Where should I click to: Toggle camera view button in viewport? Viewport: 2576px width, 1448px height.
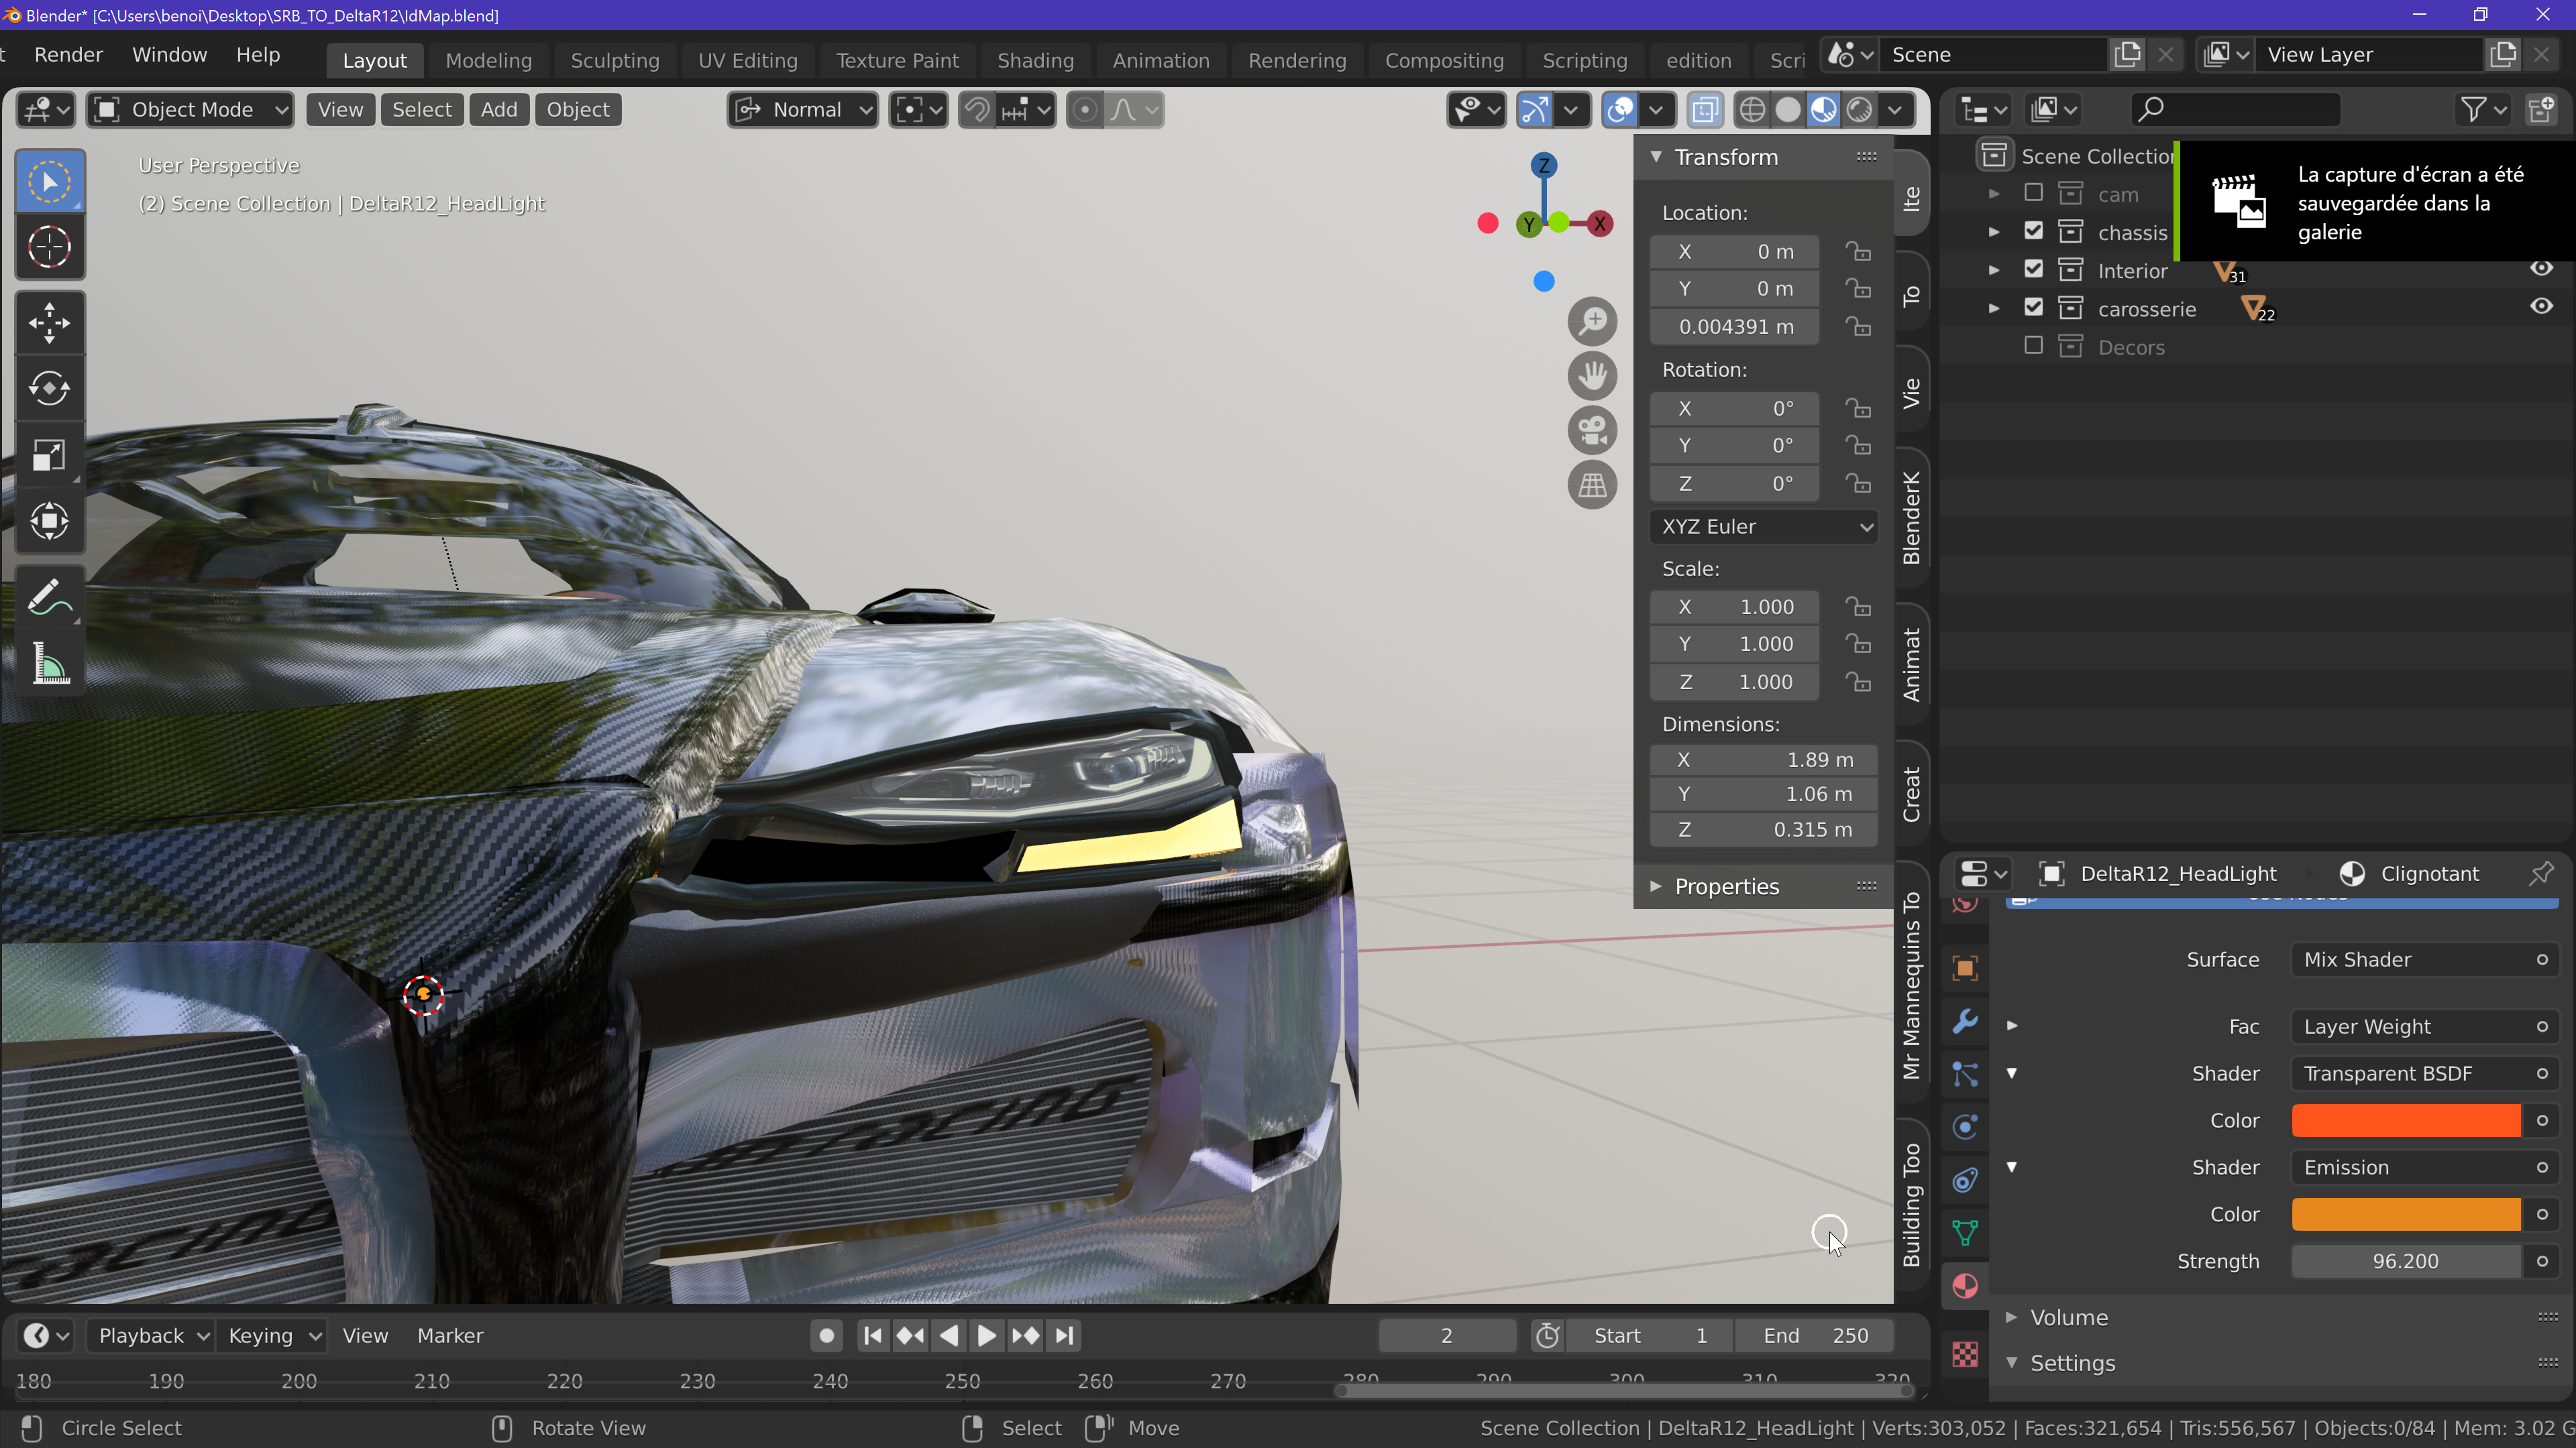1592,430
